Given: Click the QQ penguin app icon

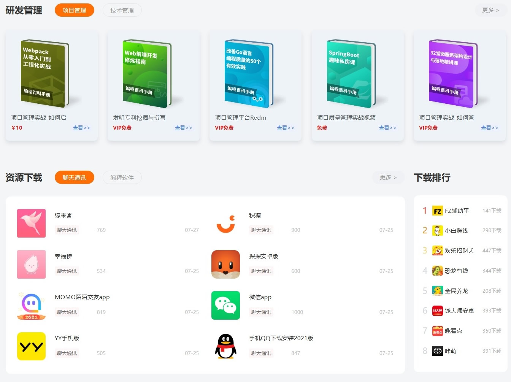Looking at the screenshot, I should pyautogui.click(x=225, y=346).
